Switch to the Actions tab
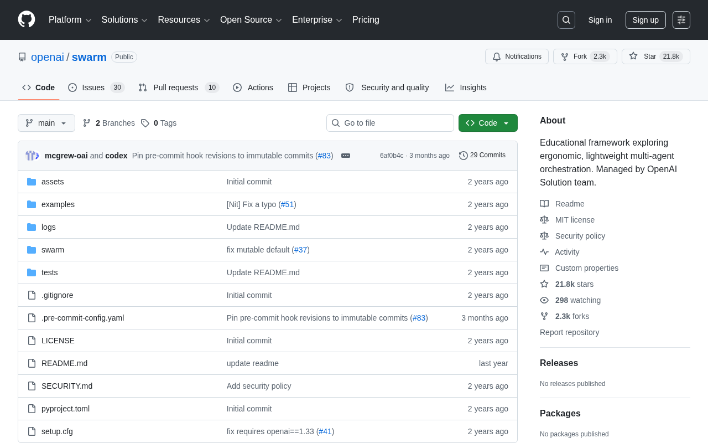Viewport: 708px width, 443px height. tap(253, 87)
